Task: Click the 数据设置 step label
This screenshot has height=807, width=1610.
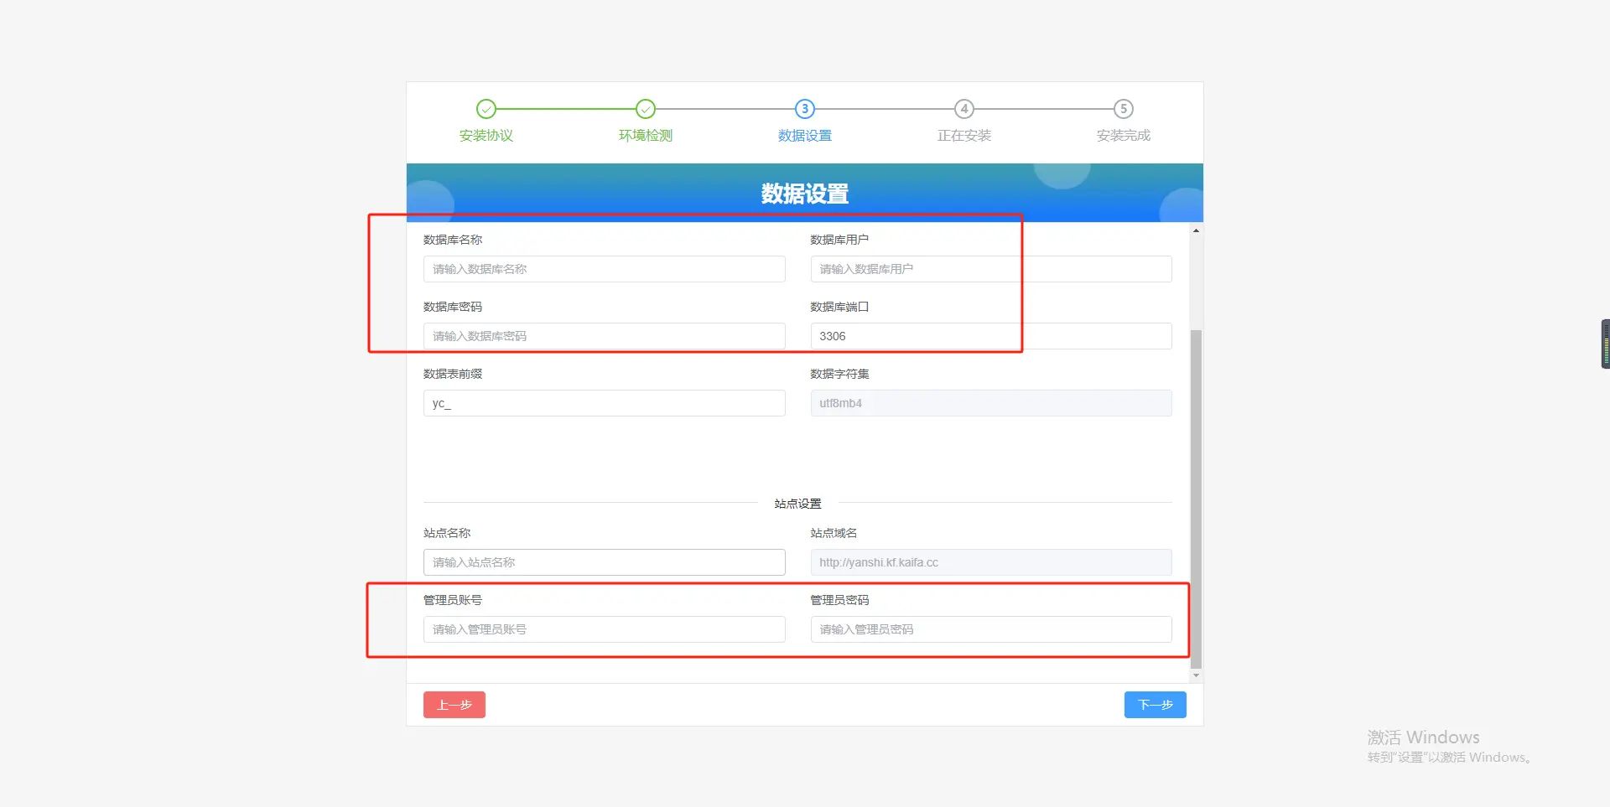Action: (805, 136)
